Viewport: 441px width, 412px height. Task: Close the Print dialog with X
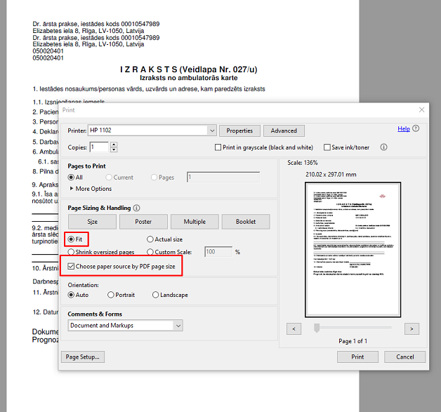[x=421, y=110]
